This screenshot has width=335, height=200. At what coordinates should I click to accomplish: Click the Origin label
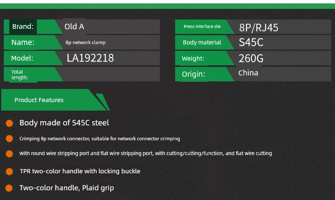click(193, 74)
